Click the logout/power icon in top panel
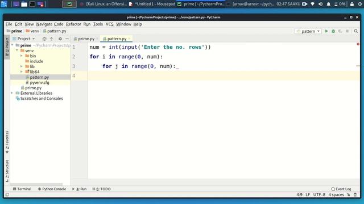Viewport: 364px width, 204px height. tap(361, 4)
